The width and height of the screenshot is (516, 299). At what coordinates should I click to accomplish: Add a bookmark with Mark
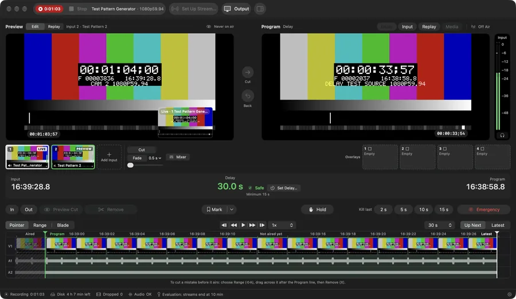(214, 210)
